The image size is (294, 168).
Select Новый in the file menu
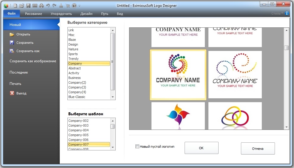coord(31,24)
